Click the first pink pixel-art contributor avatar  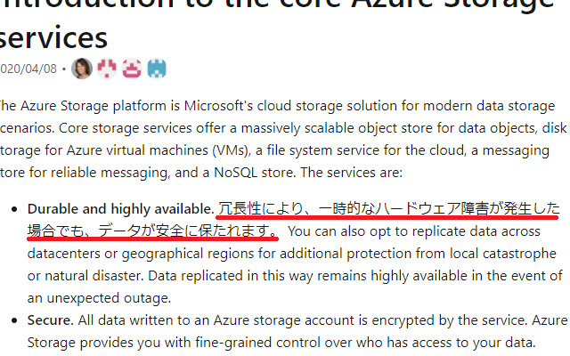pyautogui.click(x=107, y=69)
